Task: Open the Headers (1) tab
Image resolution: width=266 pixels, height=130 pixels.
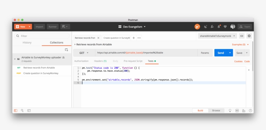Action: [x=100, y=61]
